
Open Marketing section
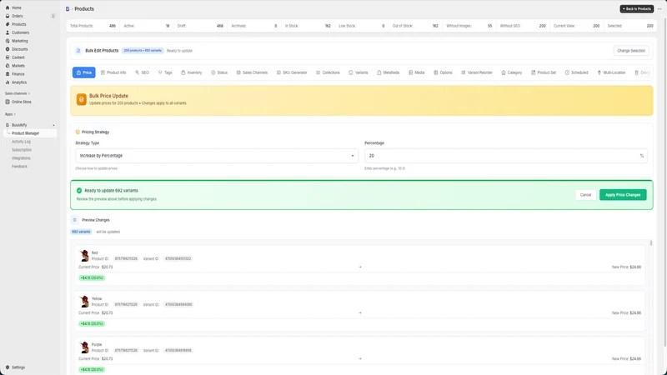(x=19, y=41)
